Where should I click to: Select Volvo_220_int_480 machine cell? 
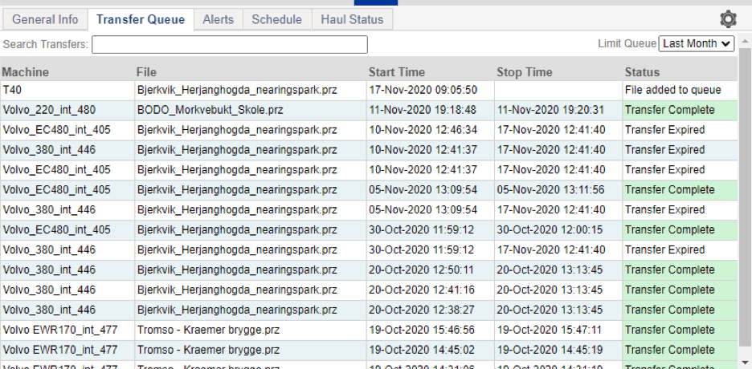pos(67,110)
